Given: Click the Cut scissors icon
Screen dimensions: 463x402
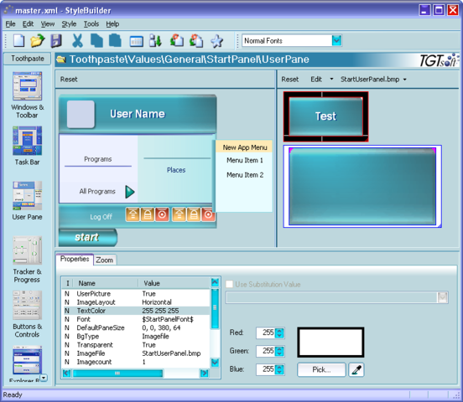Looking at the screenshot, I should [77, 41].
